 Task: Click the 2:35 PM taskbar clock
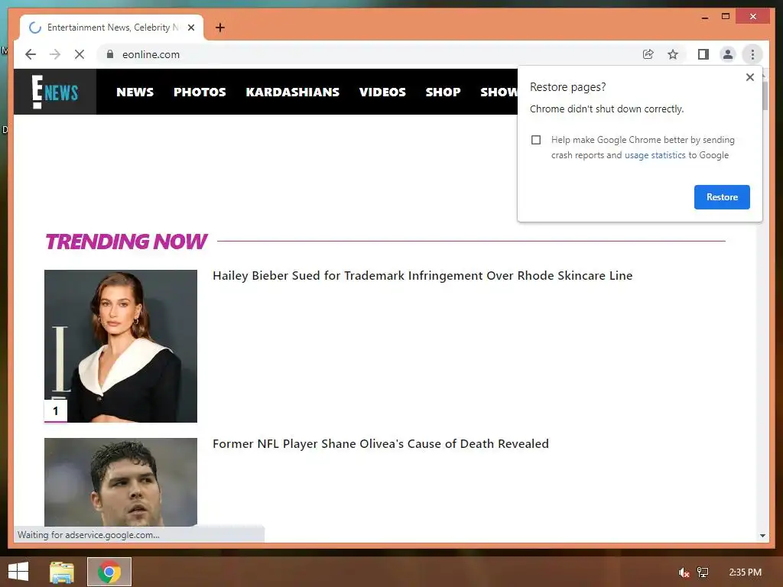pyautogui.click(x=745, y=572)
